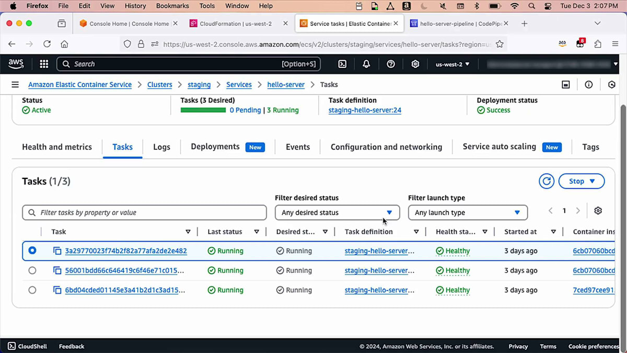Open the info panel icon
Viewport: 627px width, 353px height.
tap(589, 85)
